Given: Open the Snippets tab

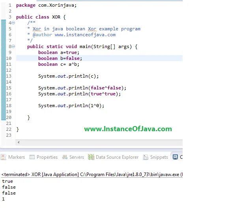Looking at the screenshot, I should pos(156,157).
